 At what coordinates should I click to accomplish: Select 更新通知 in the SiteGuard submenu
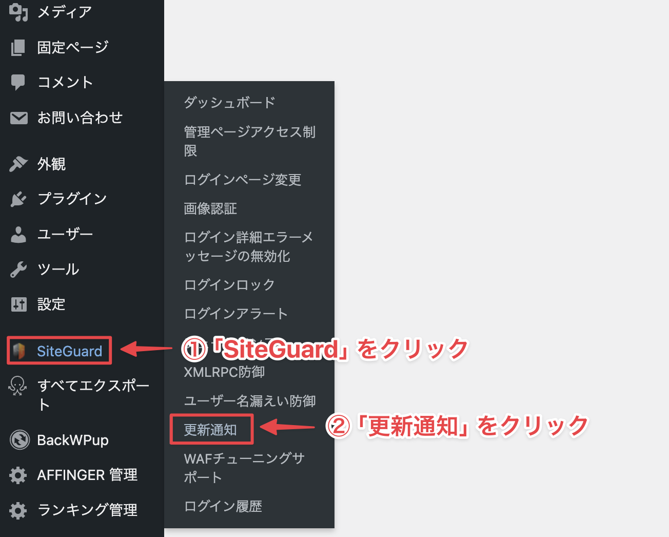pos(210,430)
